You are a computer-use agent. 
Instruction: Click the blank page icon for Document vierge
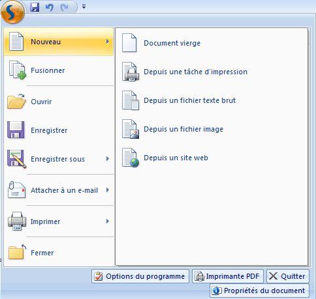tap(129, 43)
